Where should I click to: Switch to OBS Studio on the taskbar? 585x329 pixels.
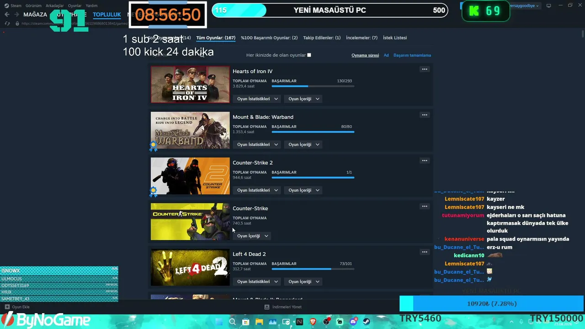click(x=326, y=322)
